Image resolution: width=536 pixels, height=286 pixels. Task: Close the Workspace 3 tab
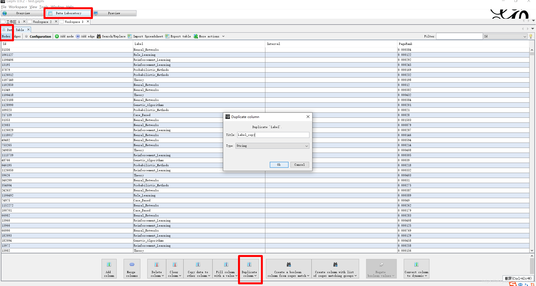(x=88, y=21)
